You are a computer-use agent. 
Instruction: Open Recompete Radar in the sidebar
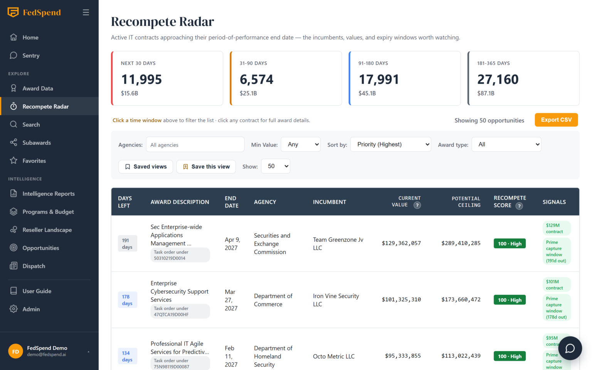pos(49,106)
